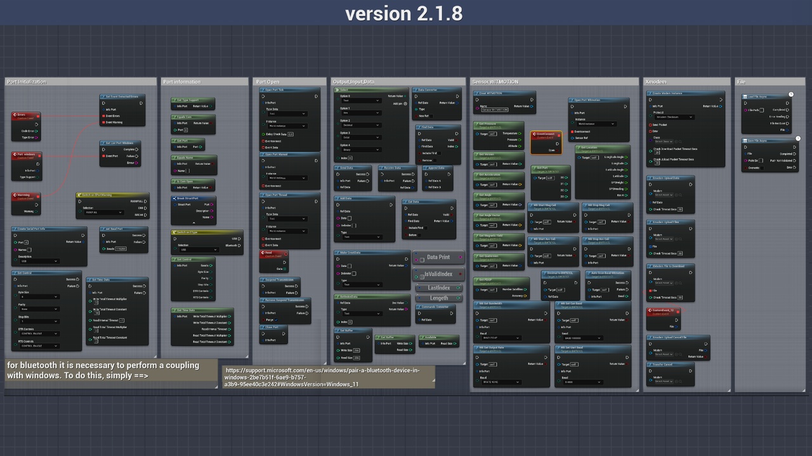
Task: Open the Baud dropdown in WIT Set Output Rate
Action: point(501,382)
